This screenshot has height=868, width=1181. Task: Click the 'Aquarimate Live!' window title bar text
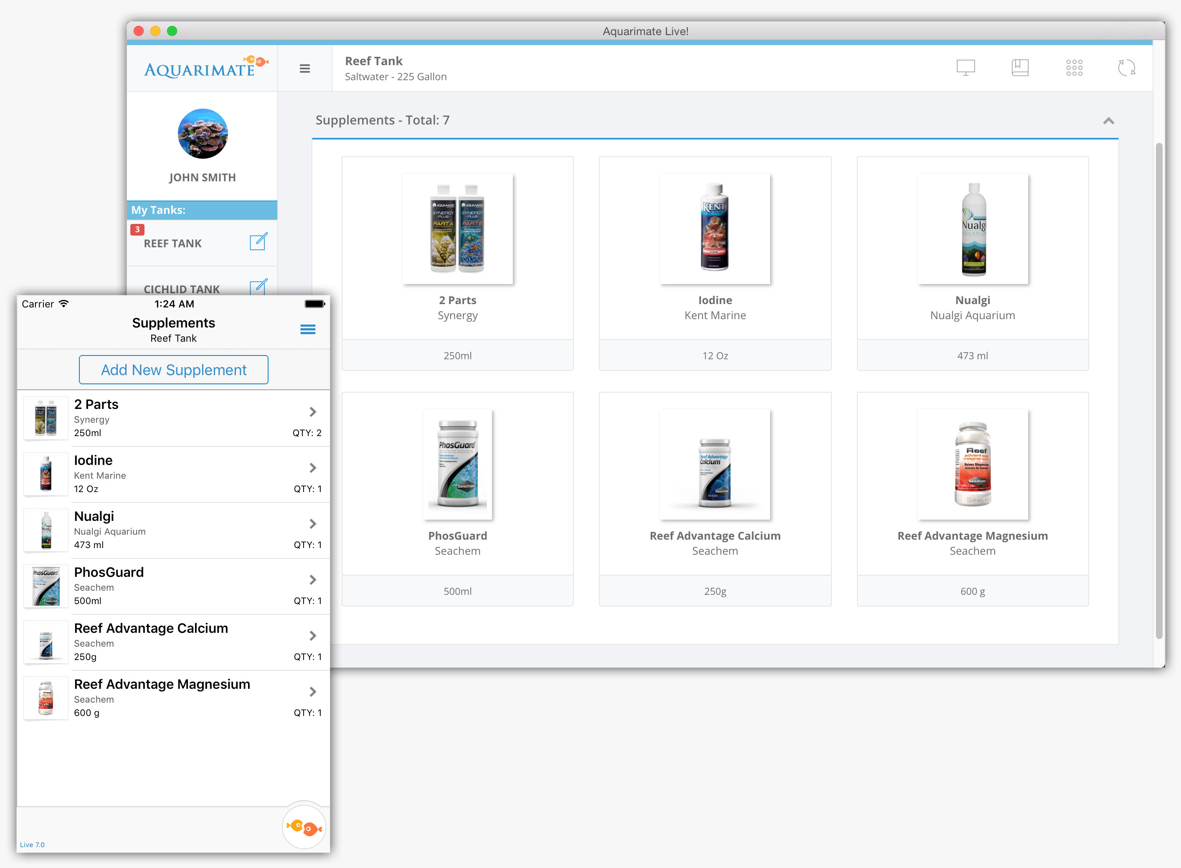tap(646, 31)
